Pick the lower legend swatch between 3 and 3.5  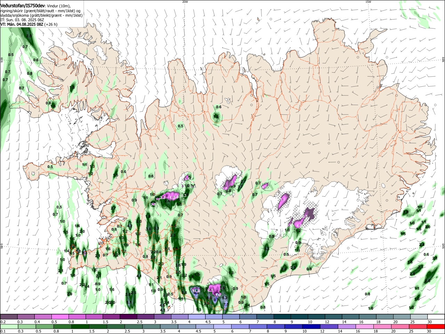pyautogui.click(x=151, y=327)
